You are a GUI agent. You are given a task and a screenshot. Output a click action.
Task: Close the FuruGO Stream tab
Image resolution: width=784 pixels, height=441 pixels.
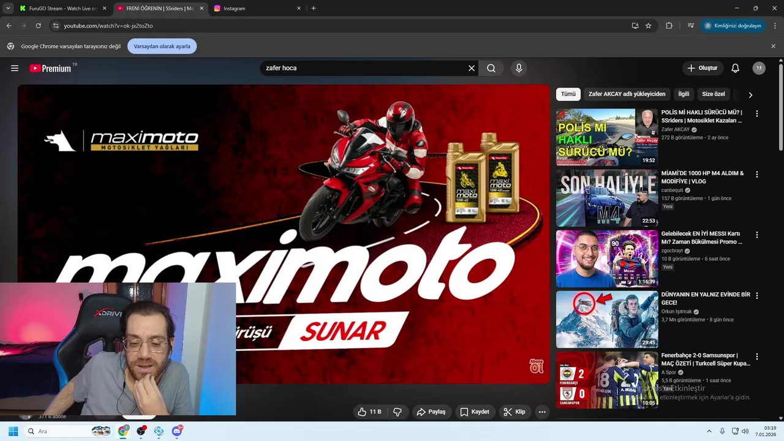click(x=104, y=9)
